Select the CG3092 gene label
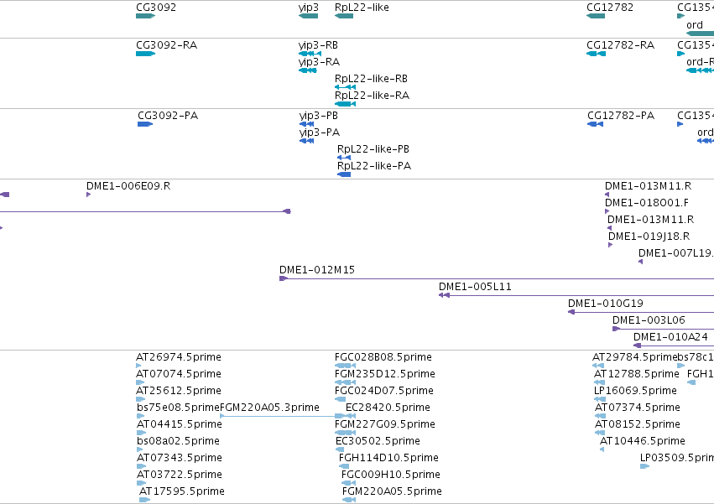This screenshot has width=714, height=504. coord(156,8)
